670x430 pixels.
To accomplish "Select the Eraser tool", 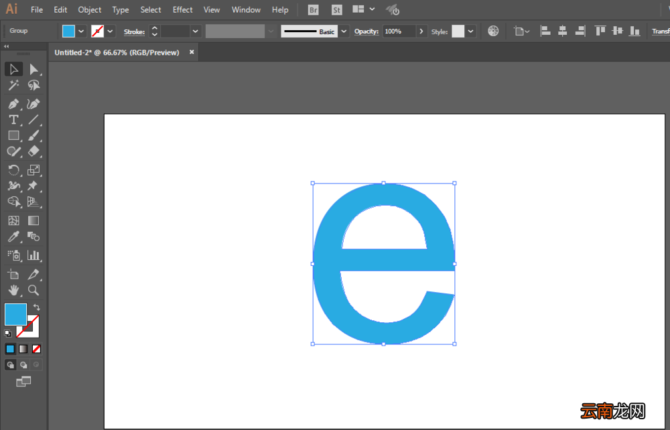I will pos(33,151).
